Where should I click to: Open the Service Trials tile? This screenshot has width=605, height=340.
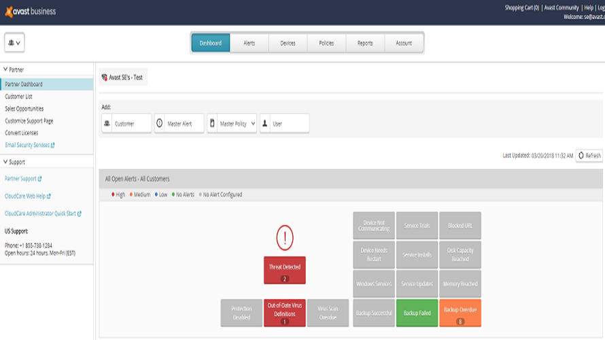pyautogui.click(x=417, y=225)
